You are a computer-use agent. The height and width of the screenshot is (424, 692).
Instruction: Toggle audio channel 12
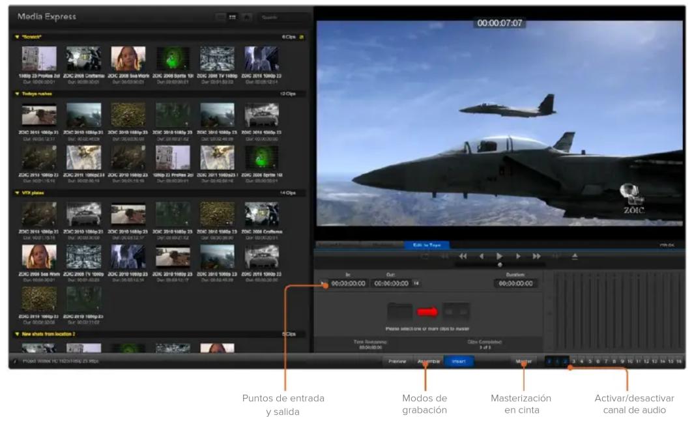pos(646,361)
